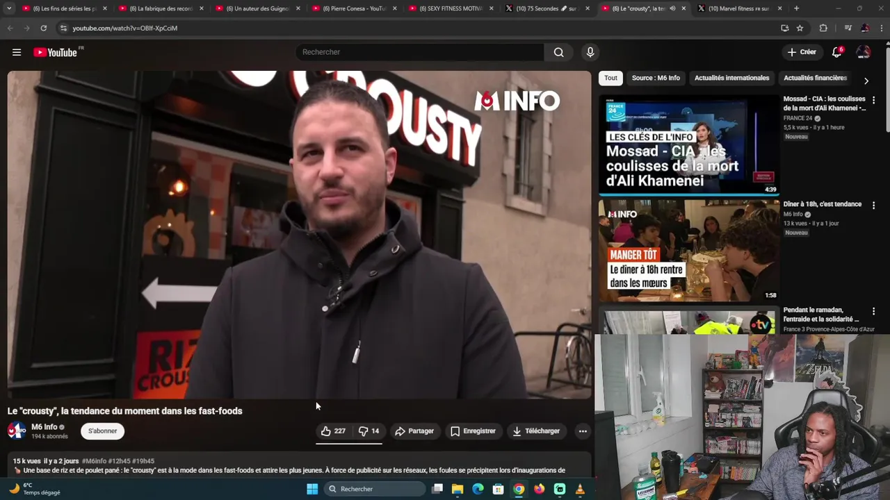Open Task View on the taskbar

(x=437, y=489)
